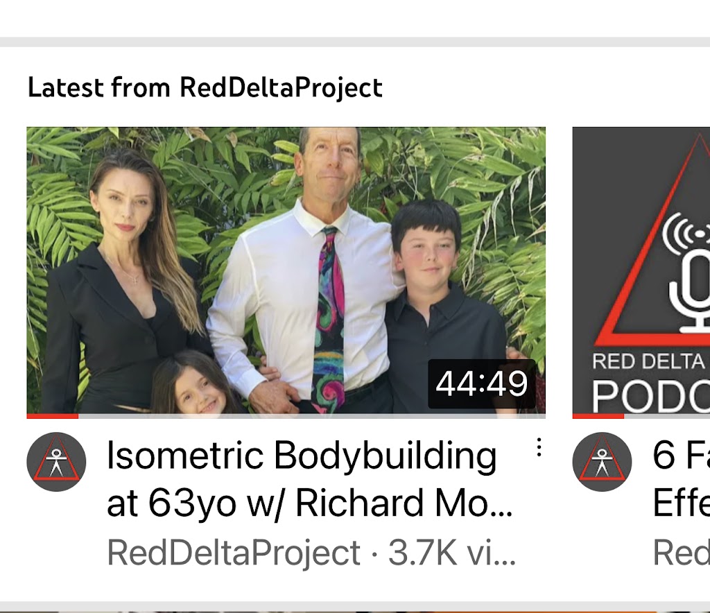Tap 'RED DELTA' text on podcast thumbnail

pyautogui.click(x=648, y=361)
